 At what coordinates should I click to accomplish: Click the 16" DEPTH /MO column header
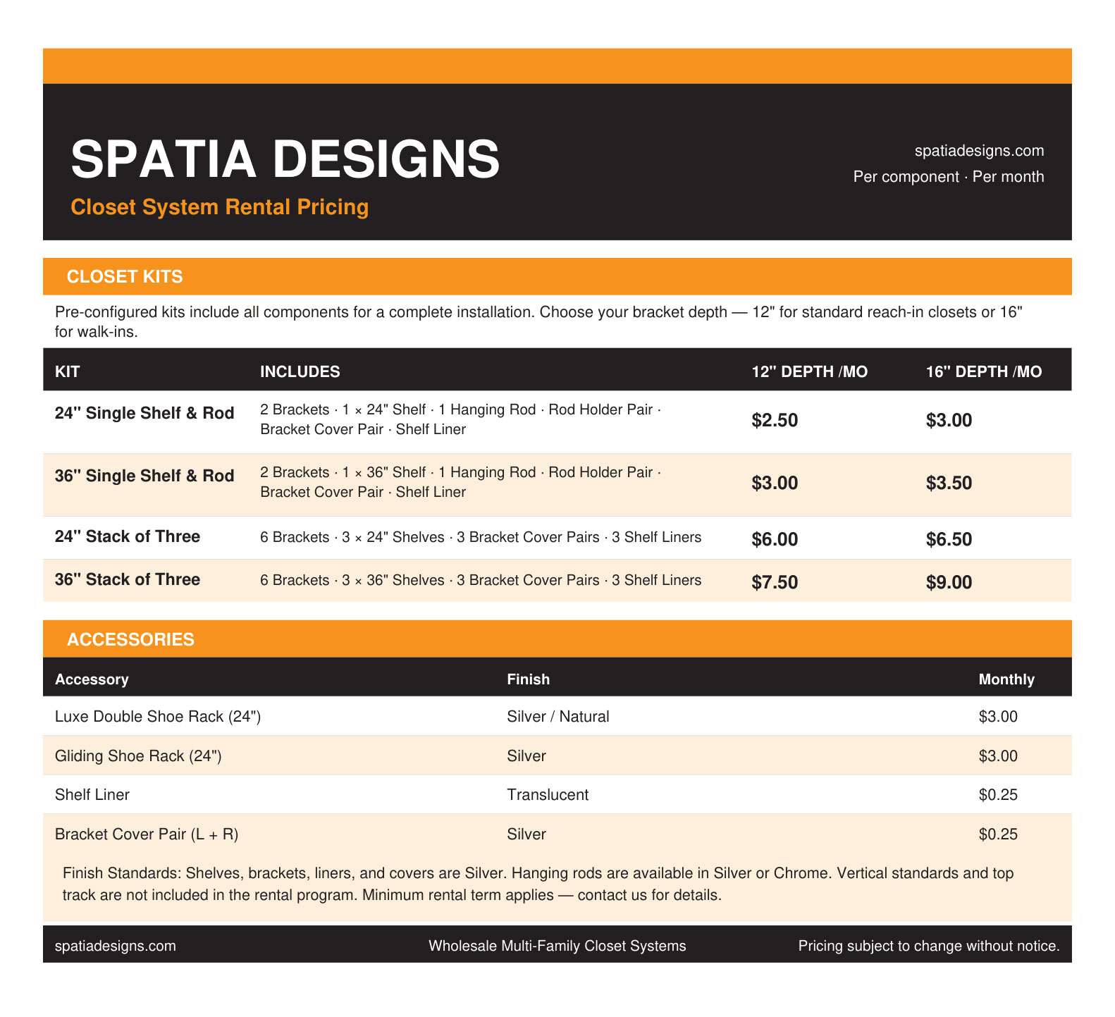point(983,371)
